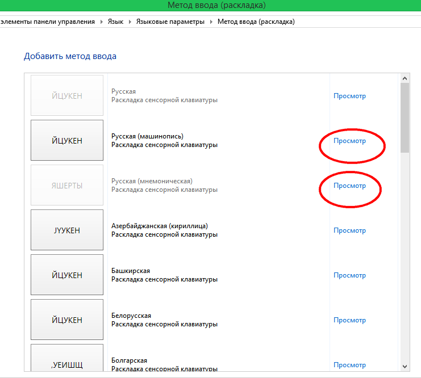Expand breadcrumb arrow after Языковые параметры
Viewport: 421px width, 378px height.
coord(211,22)
